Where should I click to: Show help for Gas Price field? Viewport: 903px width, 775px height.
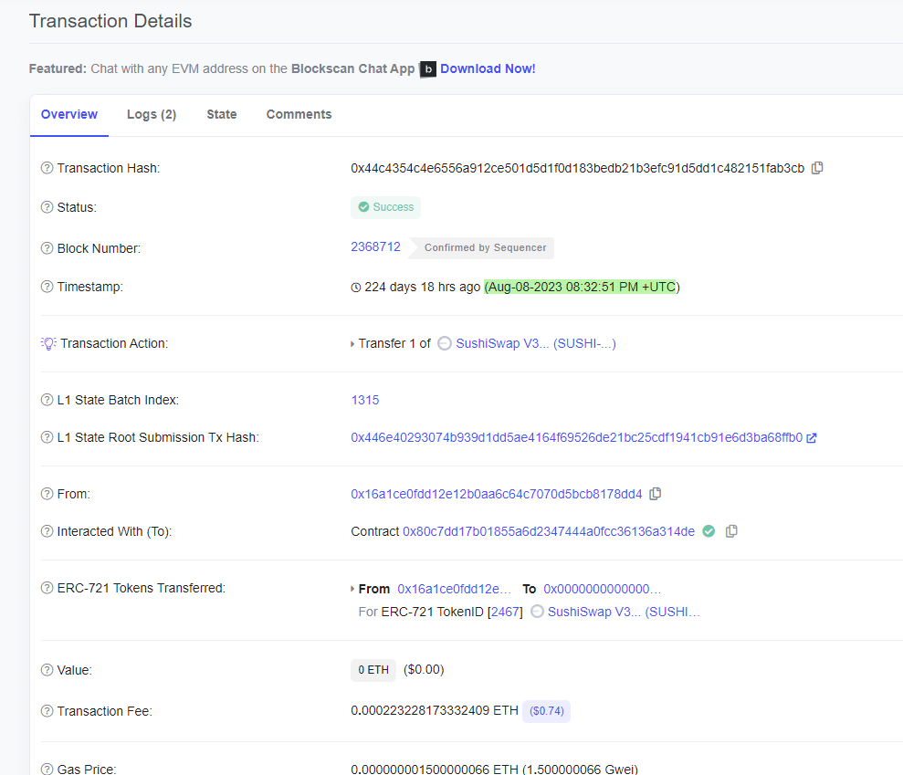(47, 769)
